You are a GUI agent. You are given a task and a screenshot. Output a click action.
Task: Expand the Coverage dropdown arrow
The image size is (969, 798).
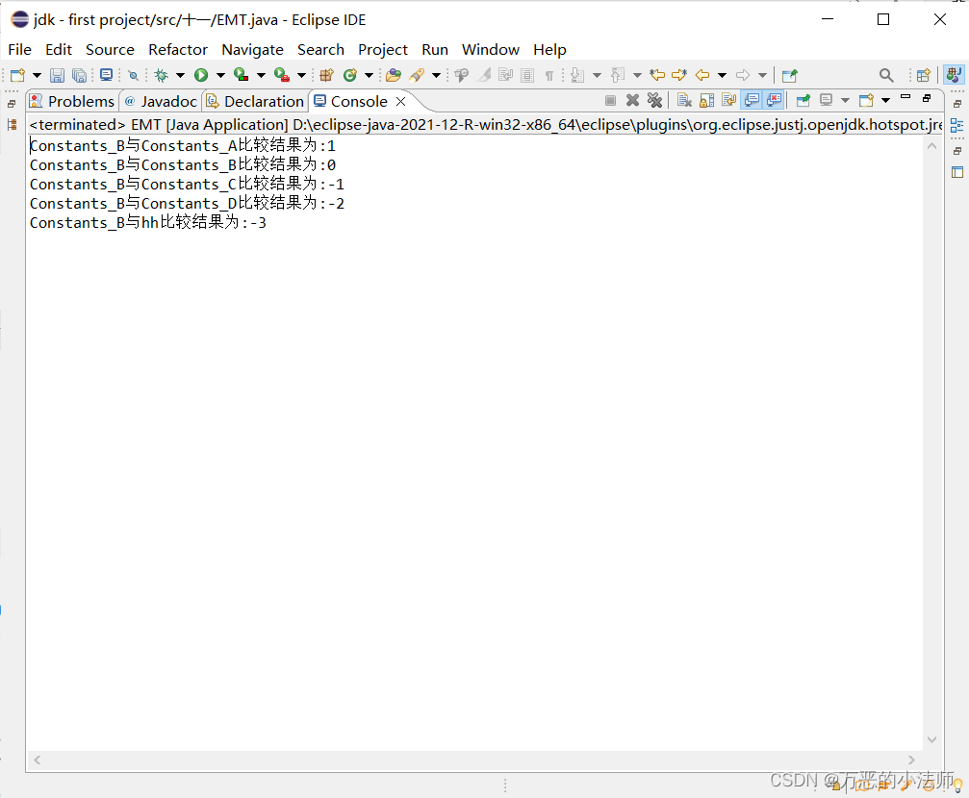261,75
